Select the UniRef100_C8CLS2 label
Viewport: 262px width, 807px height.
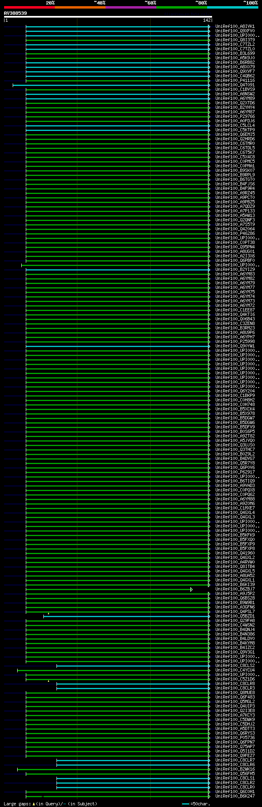point(235,665)
